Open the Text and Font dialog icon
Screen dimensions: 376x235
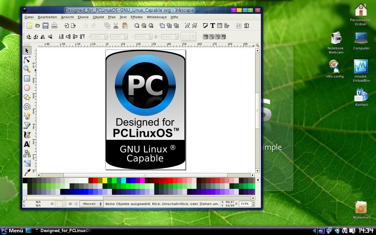213,26
